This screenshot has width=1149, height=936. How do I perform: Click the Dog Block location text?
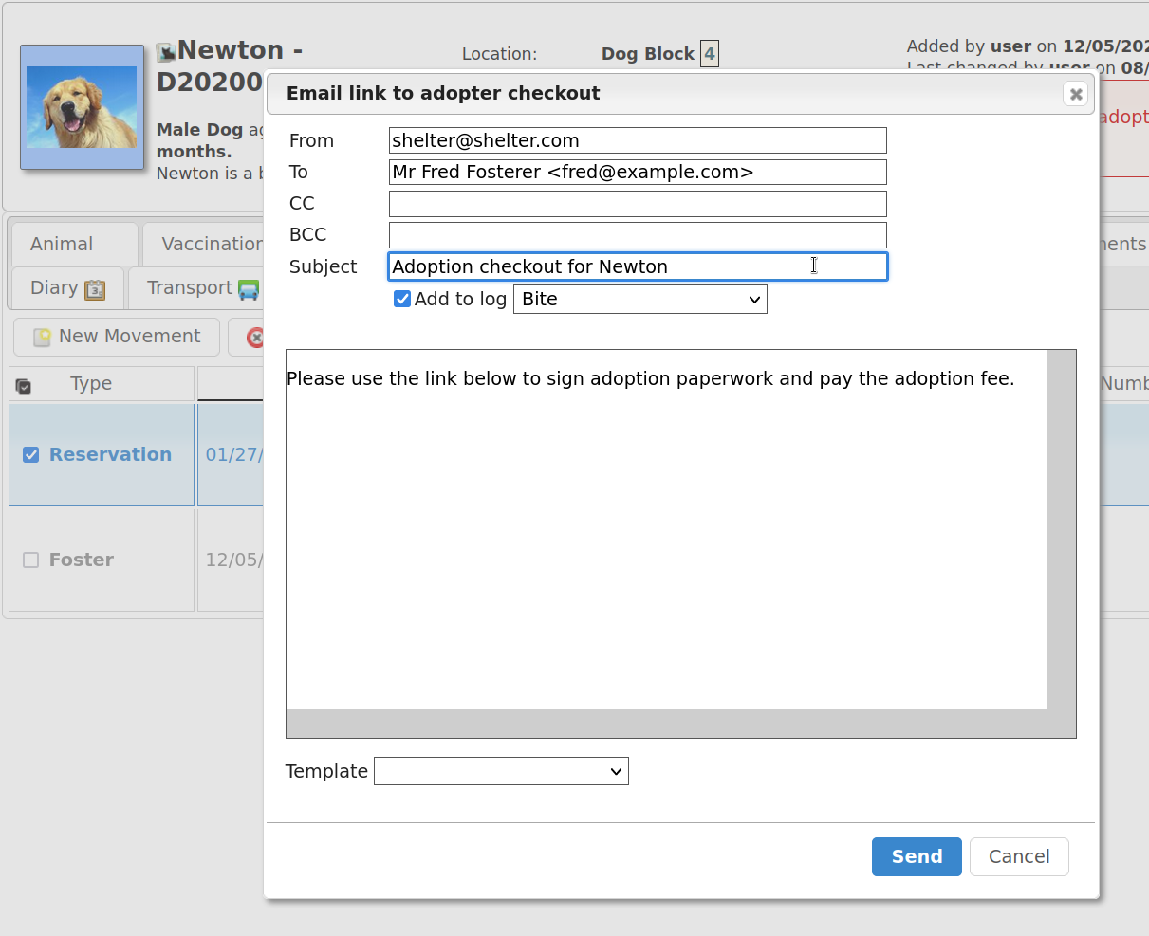pos(648,54)
